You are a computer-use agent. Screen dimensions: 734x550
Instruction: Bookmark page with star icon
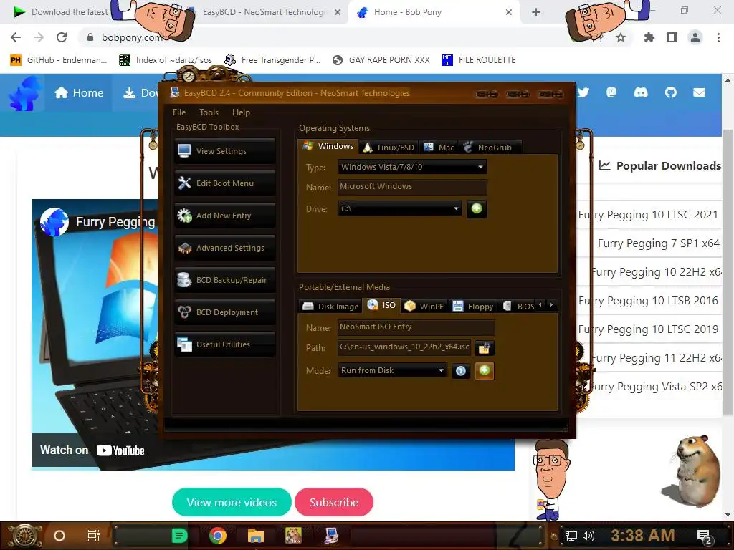point(621,37)
